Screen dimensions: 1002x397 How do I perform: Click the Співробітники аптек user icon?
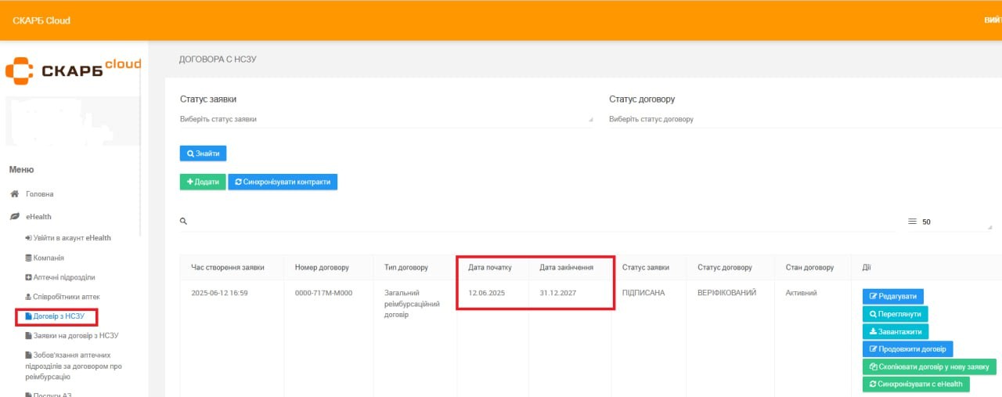click(x=29, y=297)
